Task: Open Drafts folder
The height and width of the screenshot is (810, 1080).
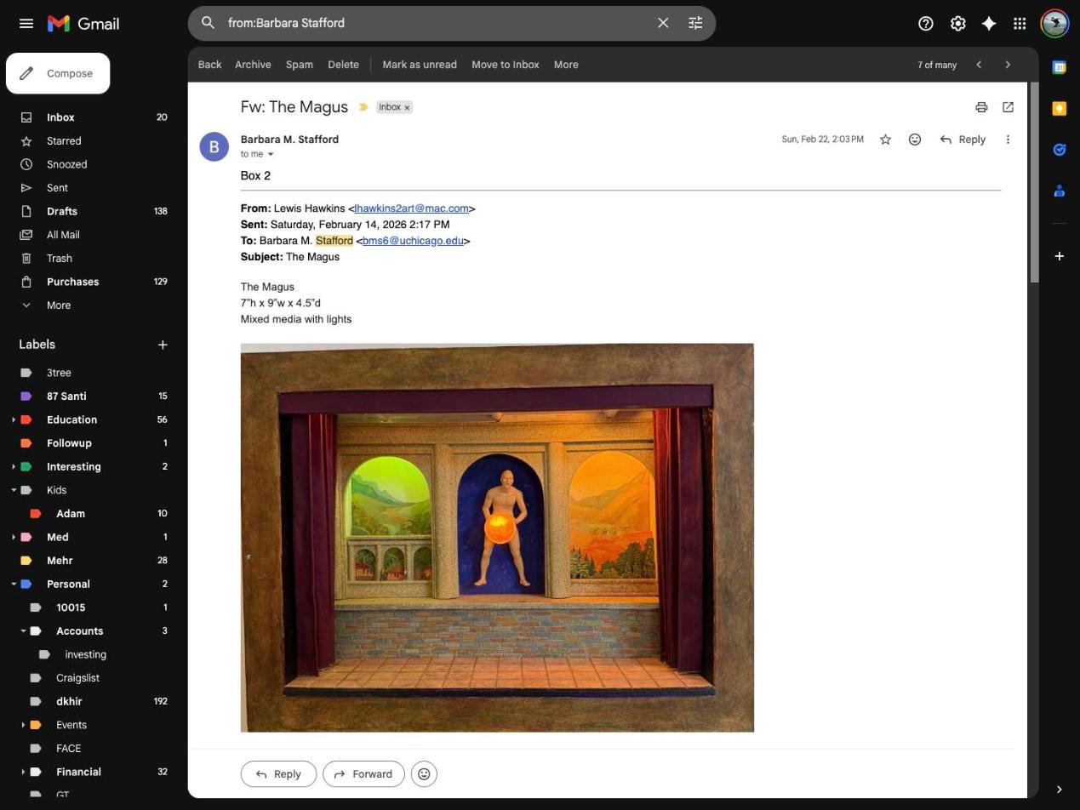Action: 62,211
